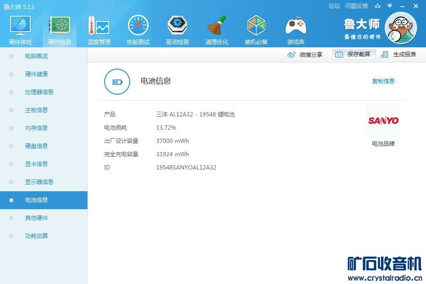The height and width of the screenshot is (284, 426).
Task: Click design capacity value 37000 mWh
Action: [172, 141]
